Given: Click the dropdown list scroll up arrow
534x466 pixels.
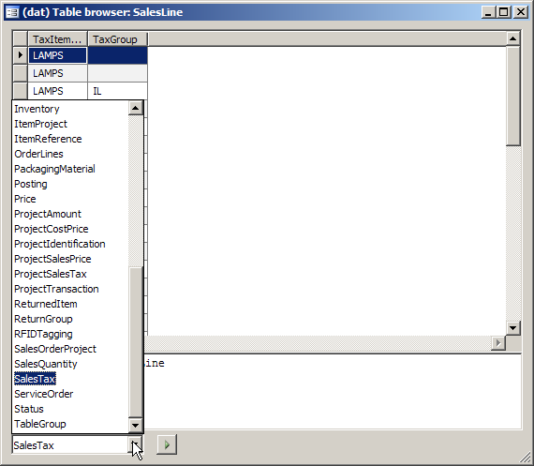Looking at the screenshot, I should [135, 108].
